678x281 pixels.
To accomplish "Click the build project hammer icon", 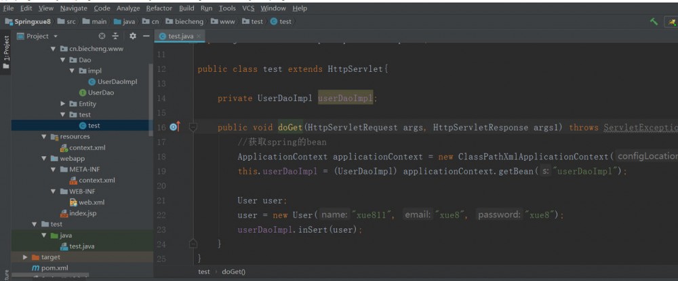I will click(x=654, y=21).
